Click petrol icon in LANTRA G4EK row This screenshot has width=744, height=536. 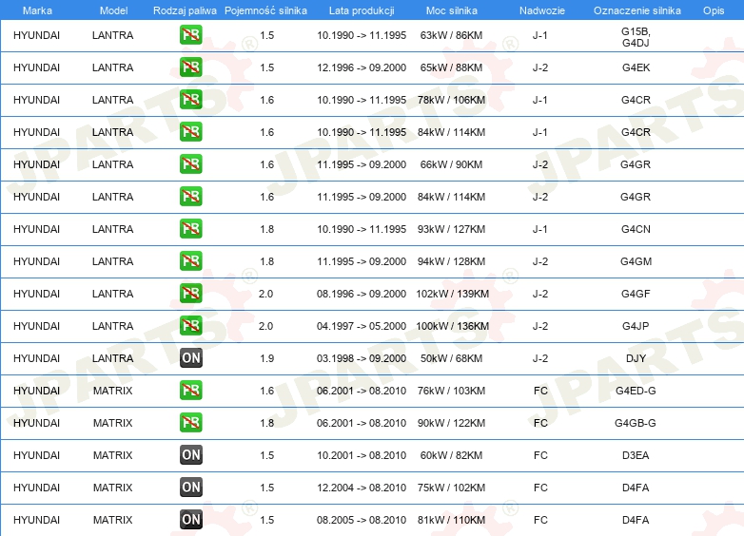tap(190, 67)
